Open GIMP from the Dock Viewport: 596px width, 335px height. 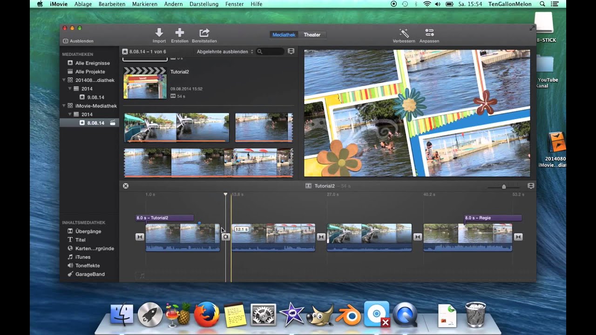point(320,315)
